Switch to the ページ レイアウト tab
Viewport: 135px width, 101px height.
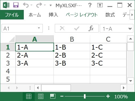click(x=82, y=15)
